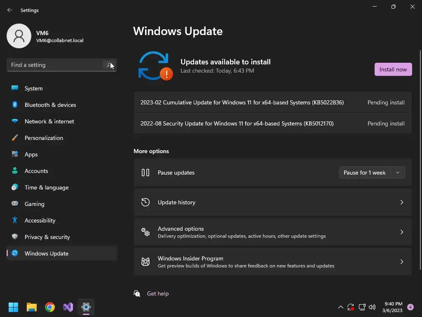Click the VM6@collabnet.local account text
Screen dimensions: 422x317
tap(60, 40)
